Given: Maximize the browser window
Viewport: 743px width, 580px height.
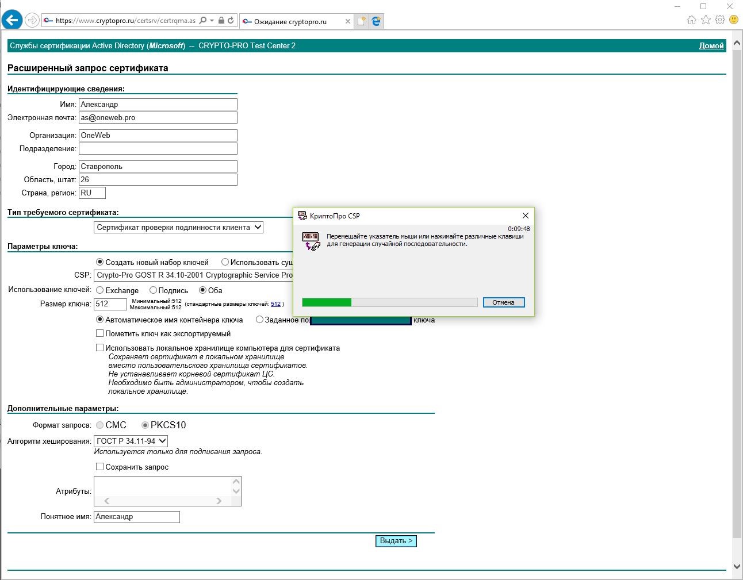Looking at the screenshot, I should [703, 6].
